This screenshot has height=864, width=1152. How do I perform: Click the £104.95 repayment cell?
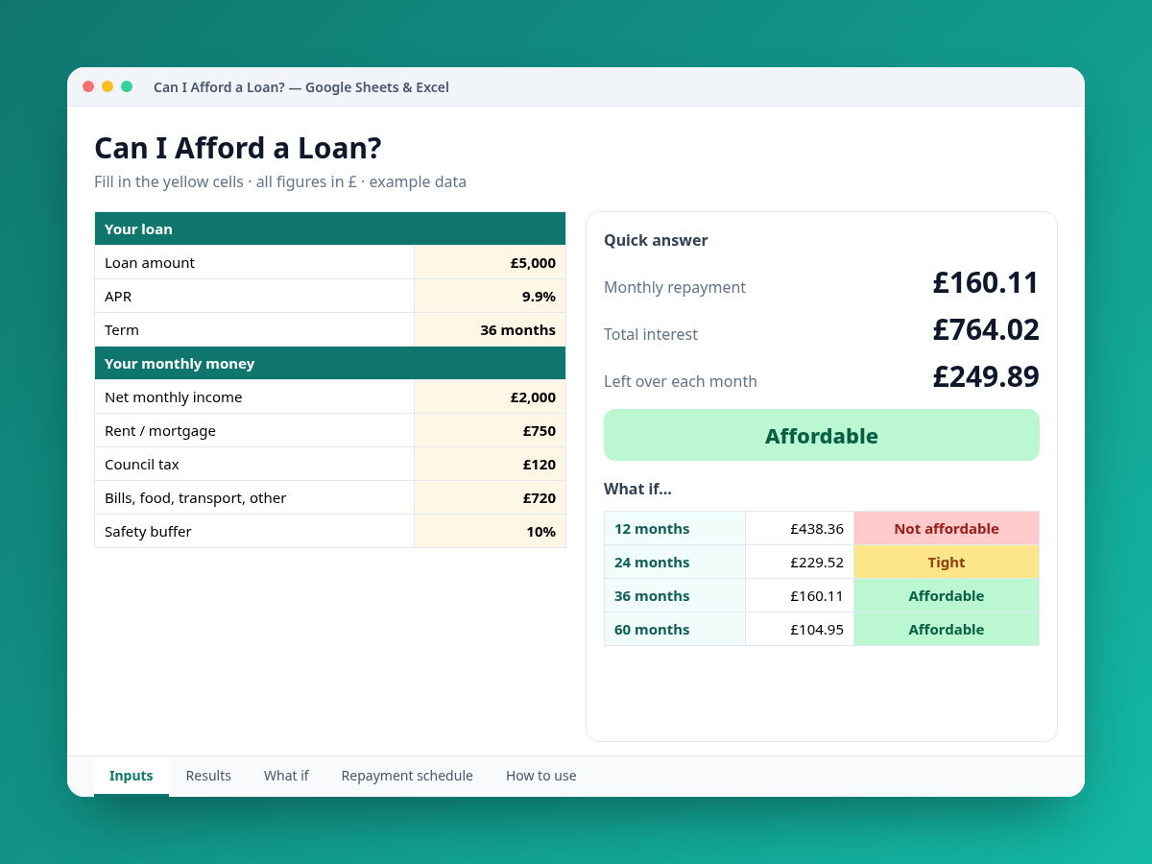click(800, 629)
